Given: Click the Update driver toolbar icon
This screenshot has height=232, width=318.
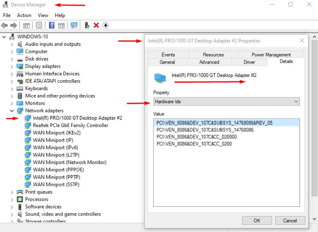Looking at the screenshot, I should (87, 25).
